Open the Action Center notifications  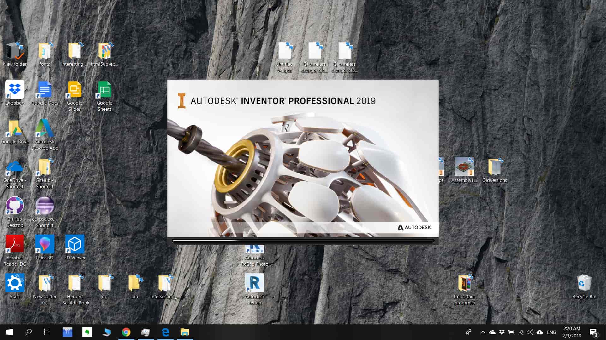[x=593, y=332]
